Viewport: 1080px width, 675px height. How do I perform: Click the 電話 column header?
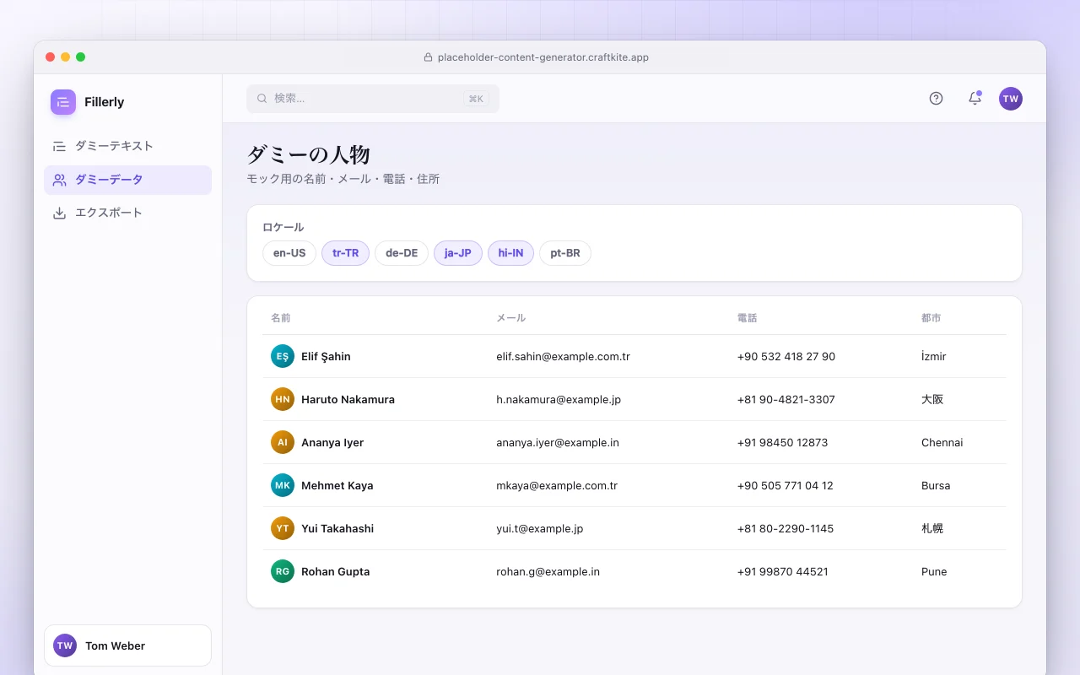748,318
